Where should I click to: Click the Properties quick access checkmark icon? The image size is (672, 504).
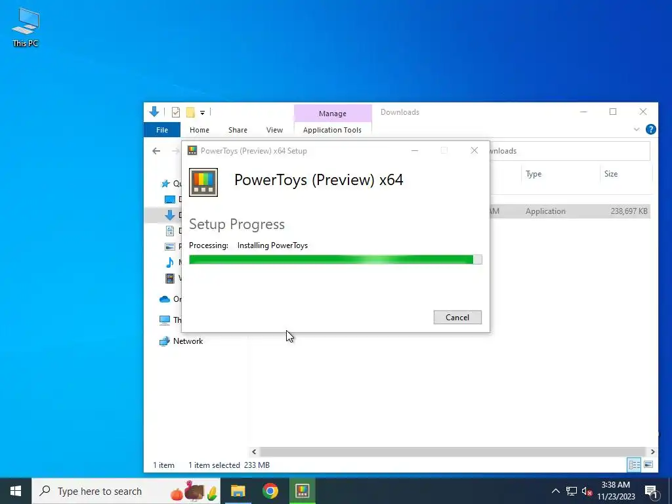coord(176,112)
